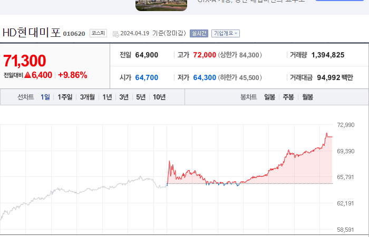This screenshot has height=237, width=369.
Task: Click the lower limit value 45,500
Action: coord(249,77)
